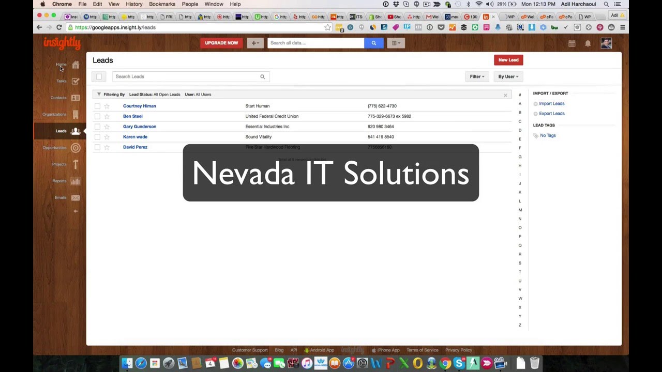The image size is (662, 372).
Task: Open the Reports sidebar item
Action: tap(66, 181)
